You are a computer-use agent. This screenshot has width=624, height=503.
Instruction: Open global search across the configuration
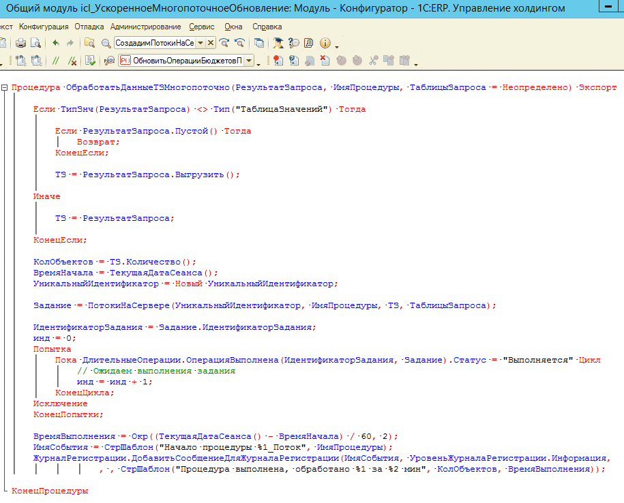click(90, 43)
